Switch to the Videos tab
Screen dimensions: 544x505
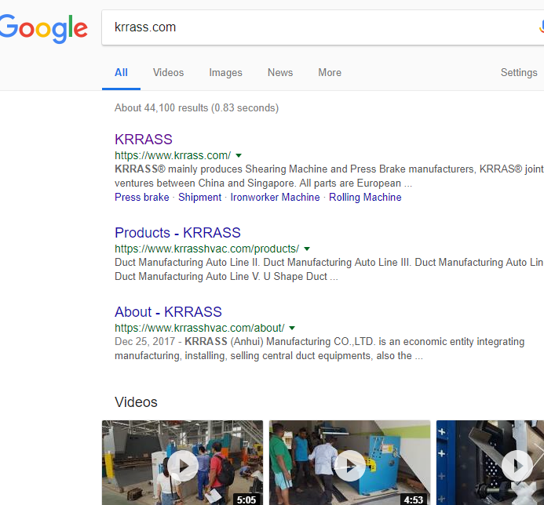[x=168, y=72]
